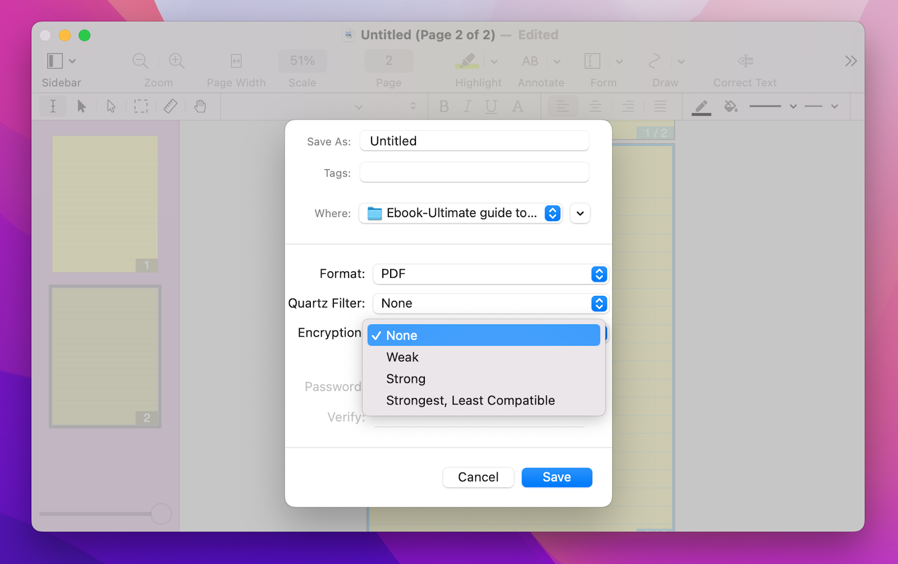The image size is (898, 564).
Task: Activate the hand pan tool
Action: pos(199,106)
